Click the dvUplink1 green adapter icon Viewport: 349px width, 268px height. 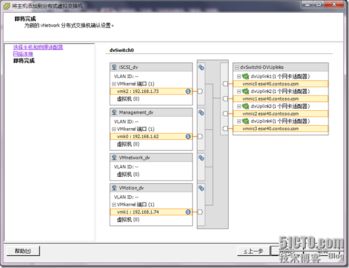coord(246,76)
